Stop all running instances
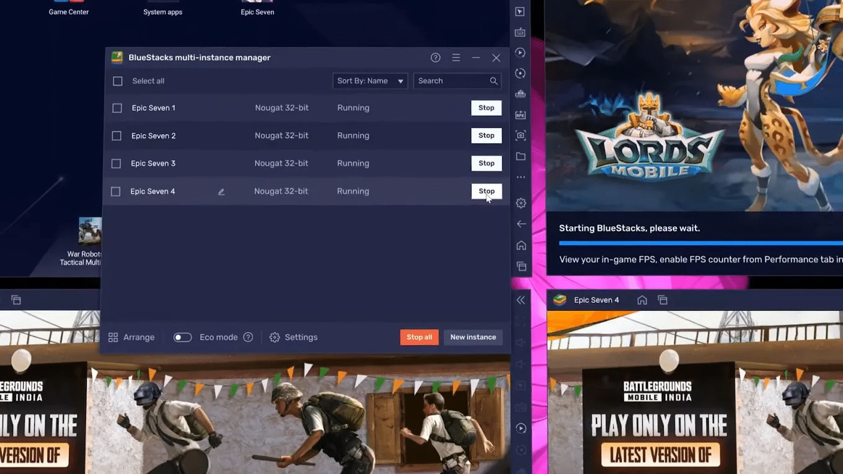 419,336
